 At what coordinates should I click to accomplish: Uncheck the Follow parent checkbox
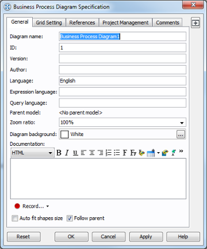tap(70, 218)
